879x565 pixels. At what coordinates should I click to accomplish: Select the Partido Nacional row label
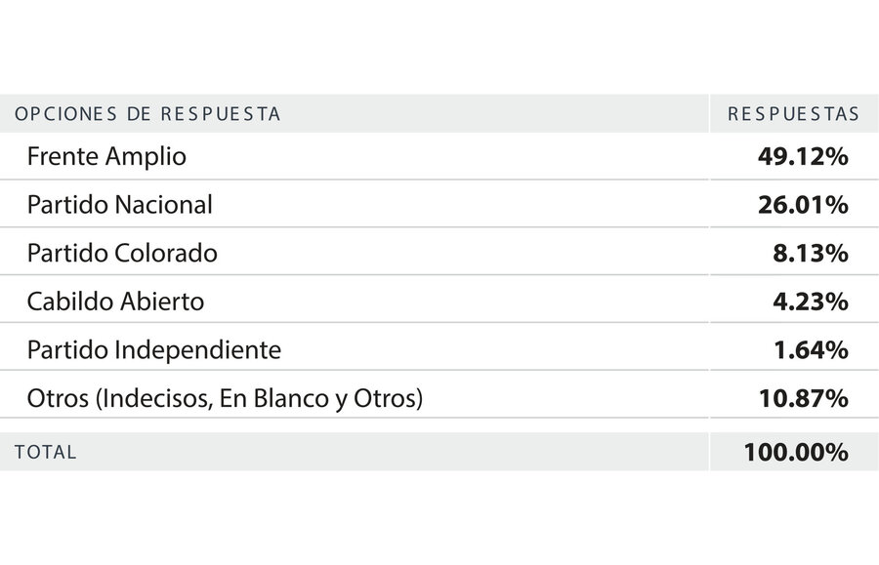point(120,204)
